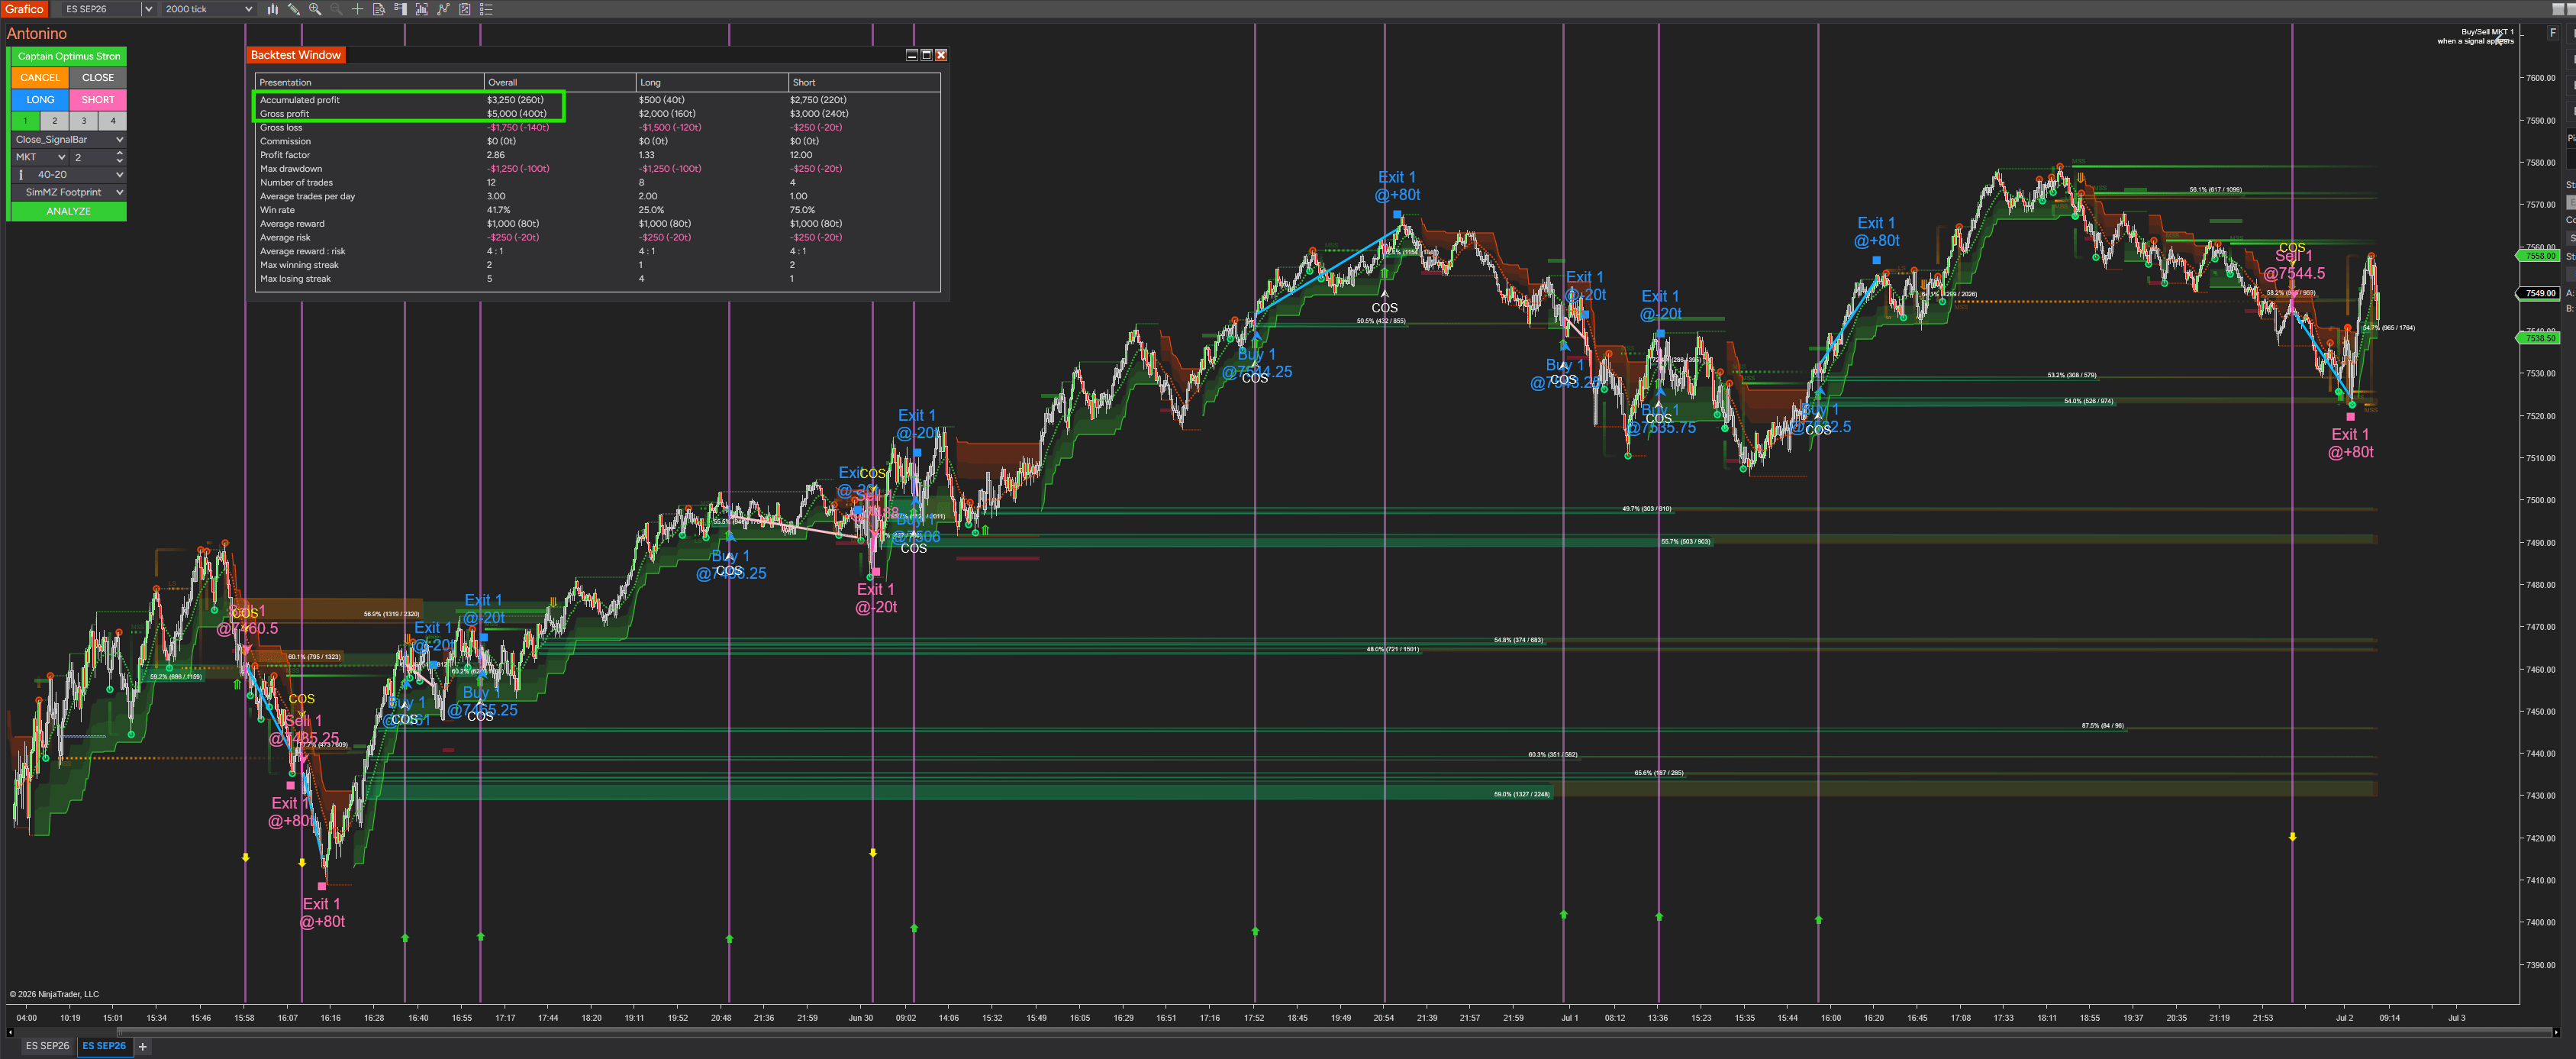Open the Properties list icon in toolbar
2576x1059 pixels.
486,9
